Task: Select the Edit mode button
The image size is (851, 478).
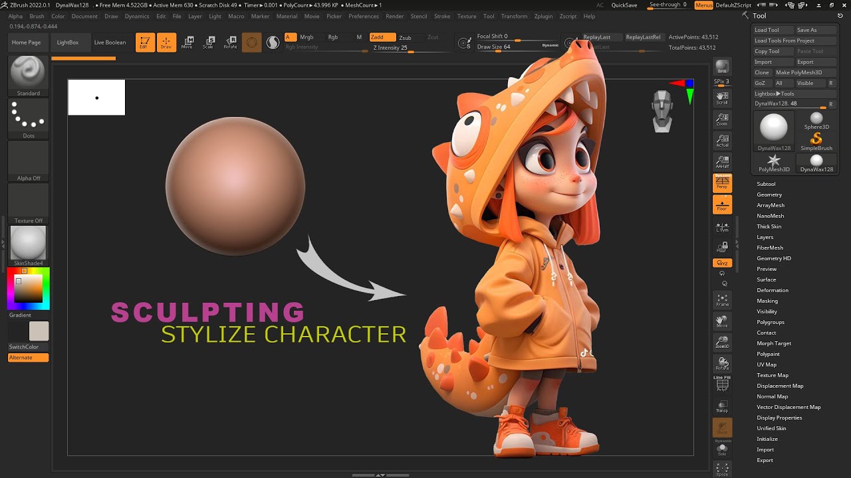Action: pos(146,42)
